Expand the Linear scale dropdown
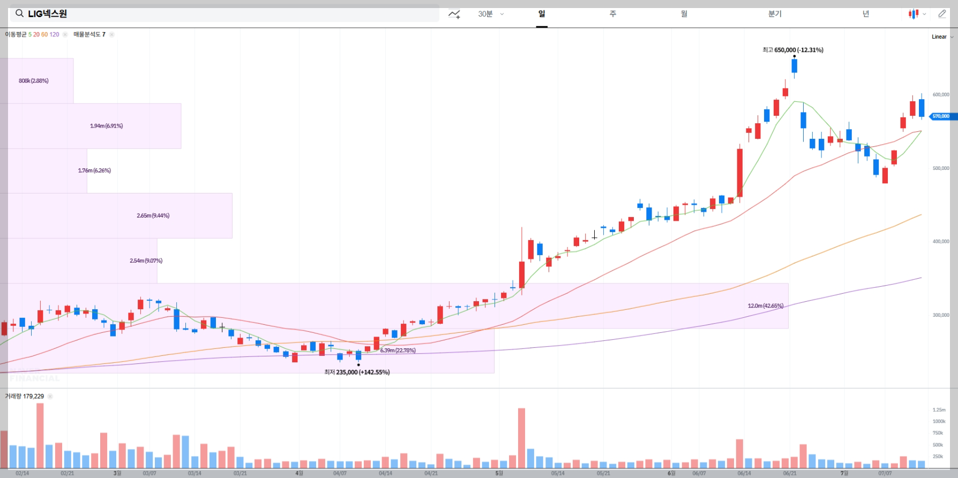This screenshot has width=958, height=478. click(942, 37)
